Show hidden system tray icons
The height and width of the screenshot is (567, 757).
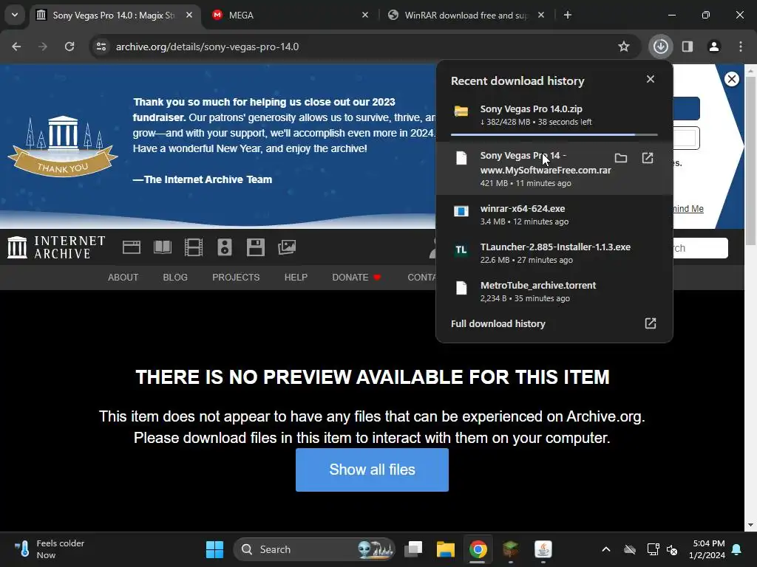606,549
